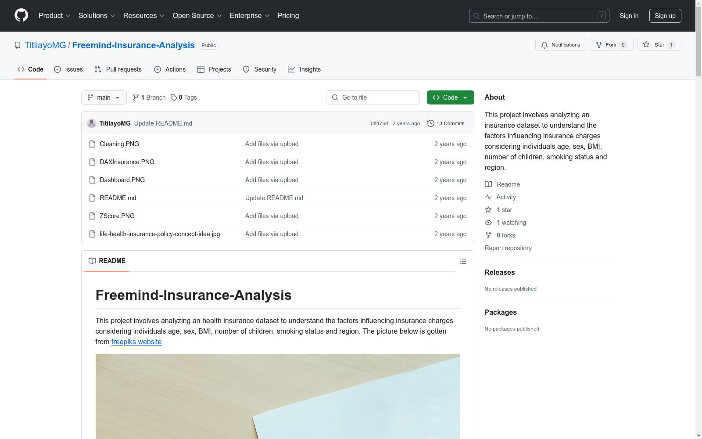Click the Go to file field
This screenshot has width=702, height=439.
373,97
